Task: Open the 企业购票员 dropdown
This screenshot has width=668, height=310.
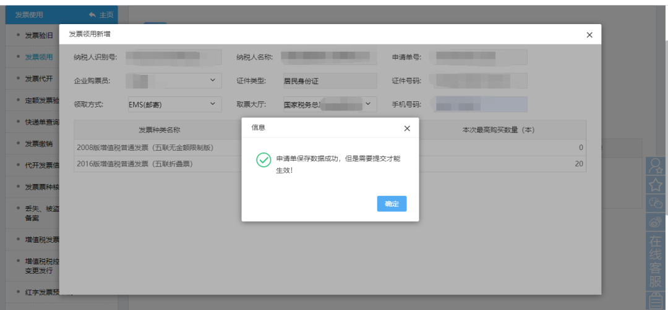Action: 174,80
